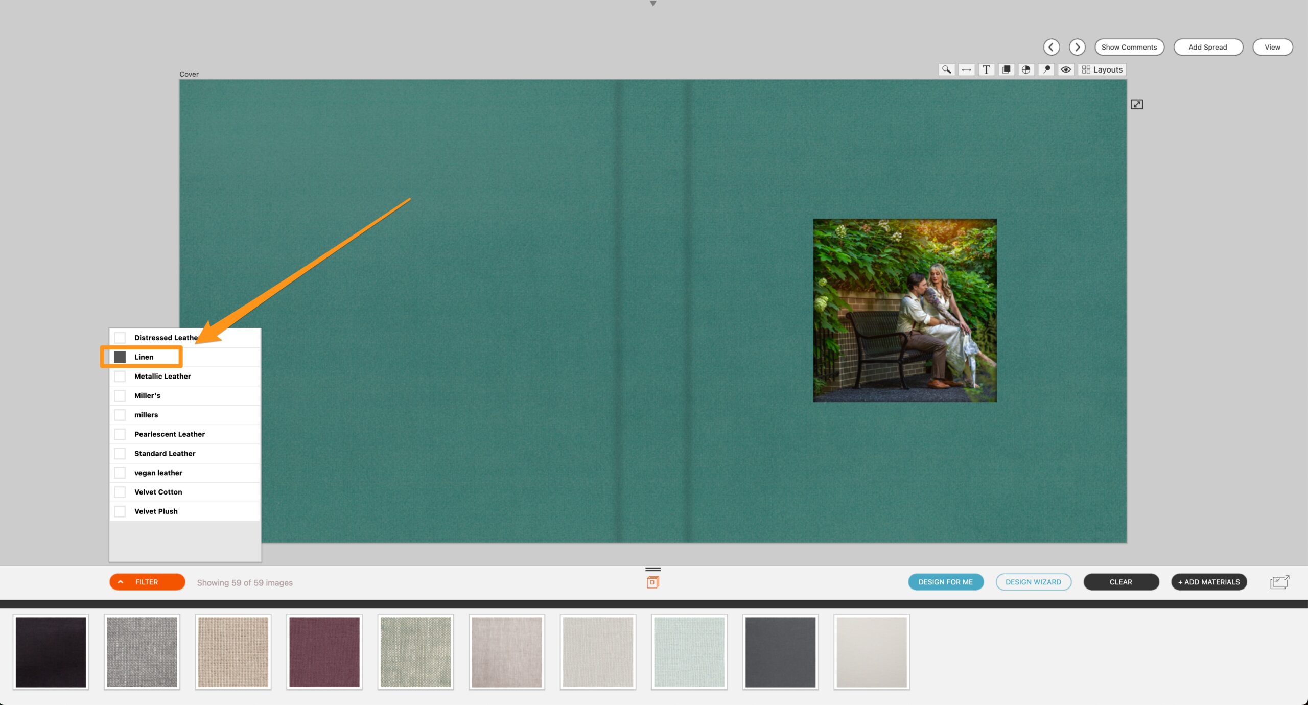Image resolution: width=1308 pixels, height=705 pixels.
Task: Open the View menu
Action: (x=1272, y=47)
